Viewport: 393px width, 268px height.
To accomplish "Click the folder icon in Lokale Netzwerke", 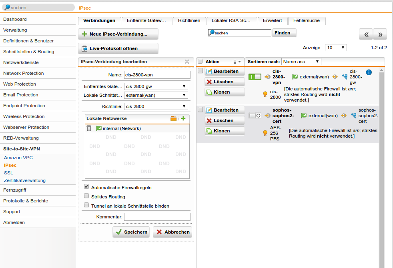I will [x=173, y=119].
